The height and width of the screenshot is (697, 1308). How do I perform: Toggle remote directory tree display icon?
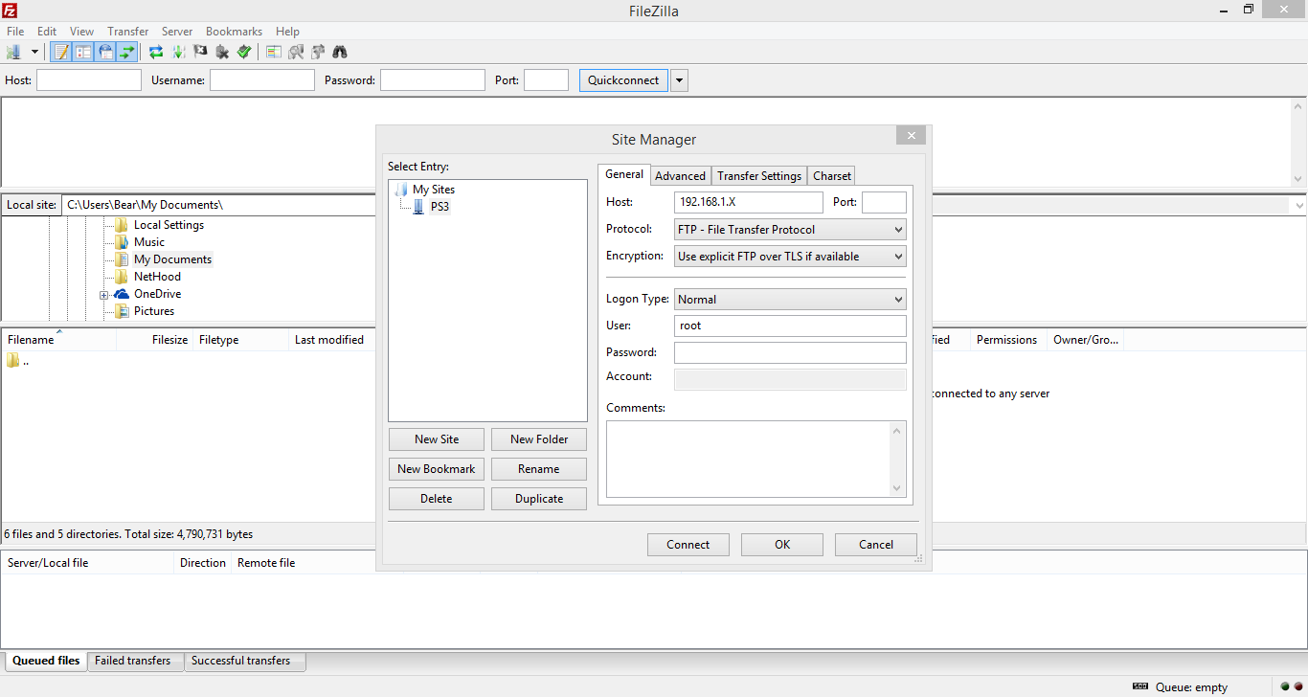[105, 52]
